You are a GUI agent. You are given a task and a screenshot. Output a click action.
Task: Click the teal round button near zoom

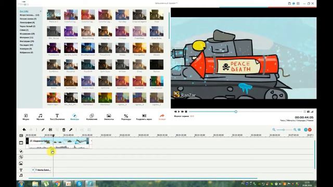(x=306, y=129)
